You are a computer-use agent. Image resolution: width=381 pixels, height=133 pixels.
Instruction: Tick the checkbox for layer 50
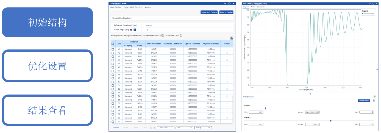click(x=113, y=82)
